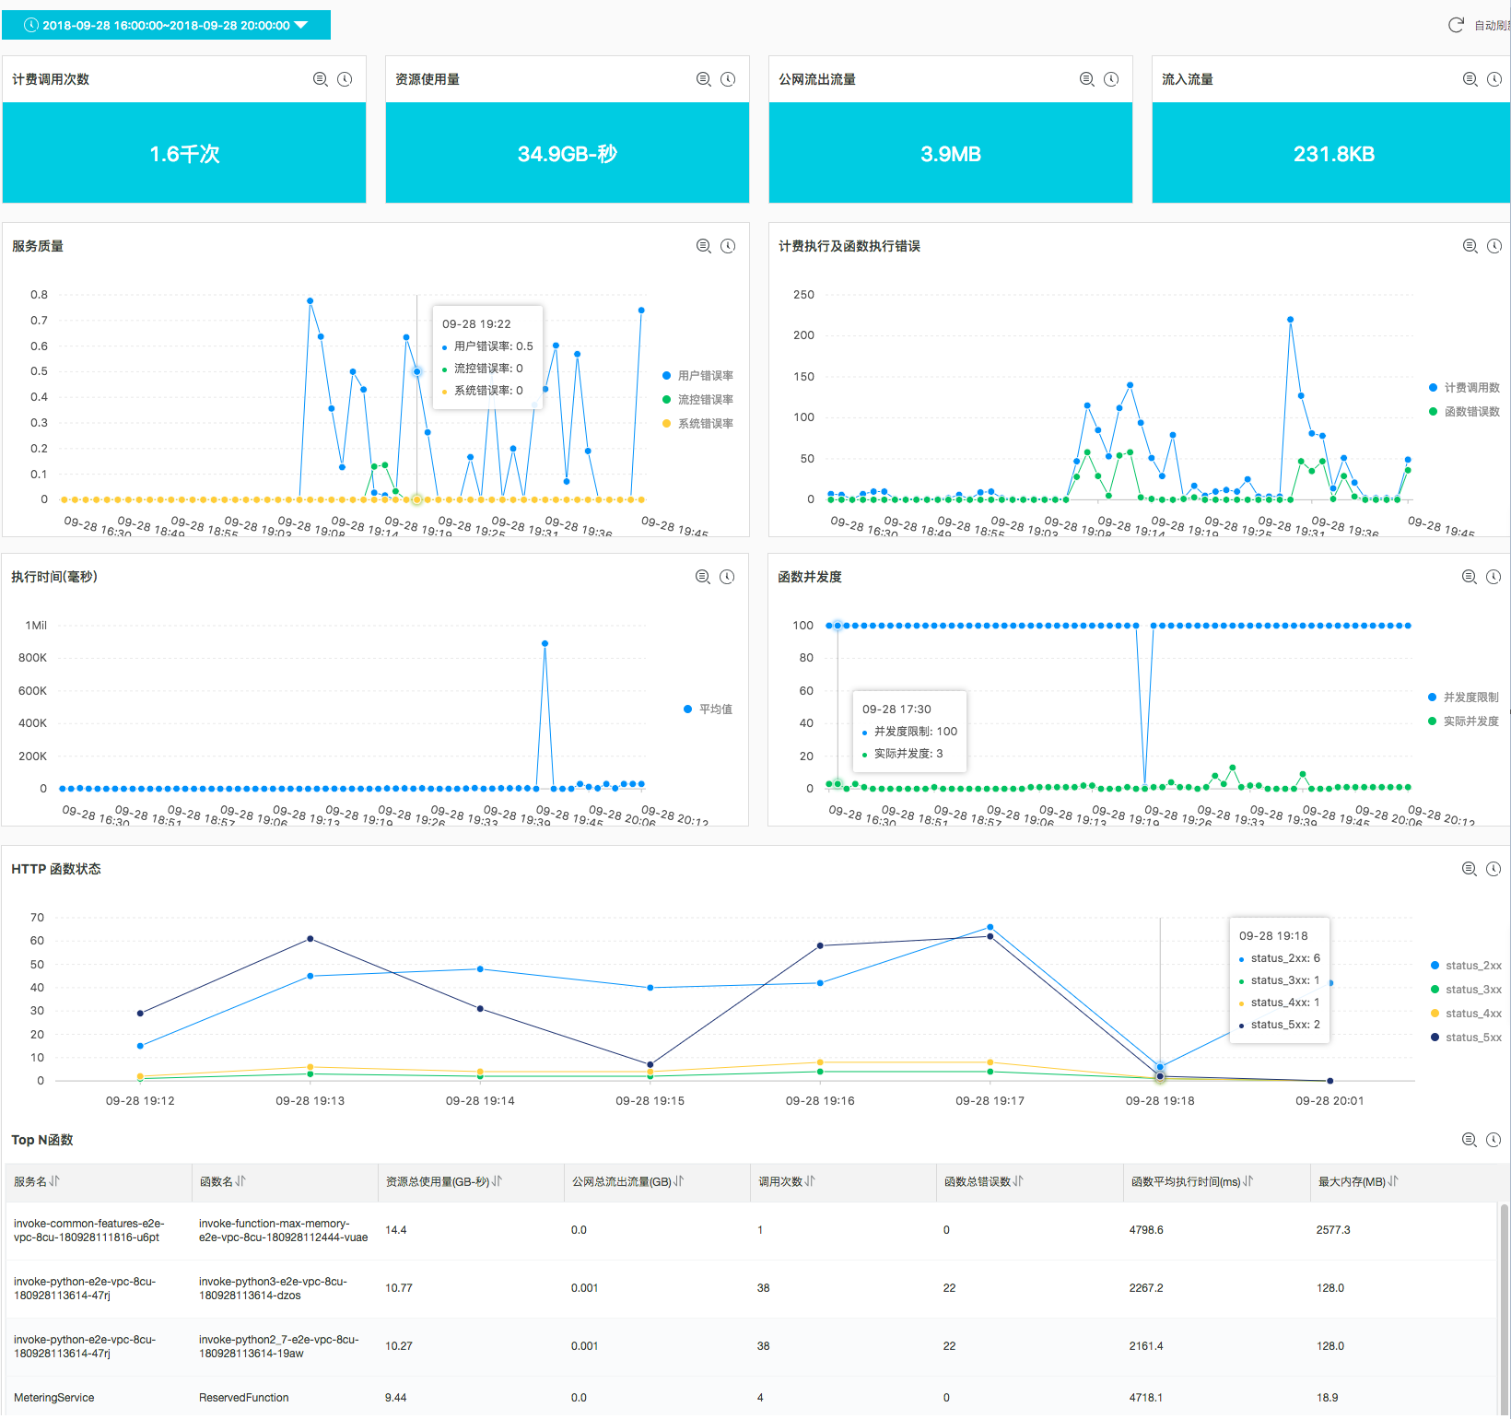Sort table by 调用次数 column arrows
The width and height of the screenshot is (1511, 1419).
[x=810, y=1181]
